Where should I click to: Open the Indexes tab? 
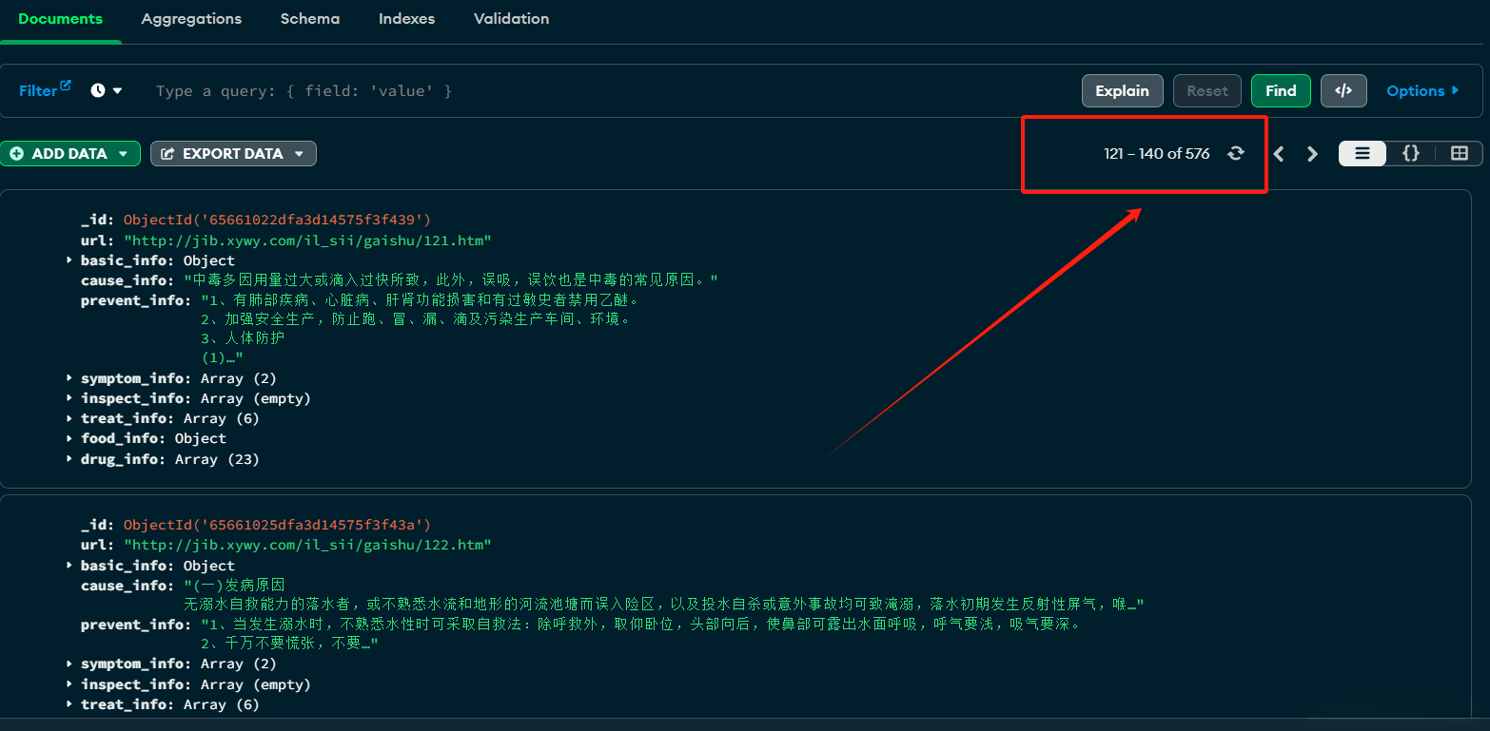click(x=406, y=19)
